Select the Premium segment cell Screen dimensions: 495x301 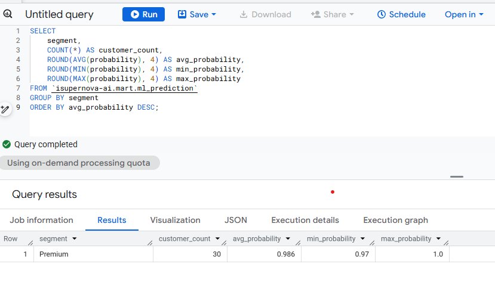tap(93, 254)
